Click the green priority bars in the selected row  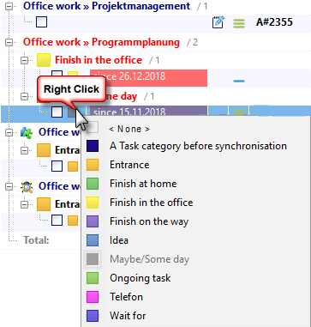[239, 112]
